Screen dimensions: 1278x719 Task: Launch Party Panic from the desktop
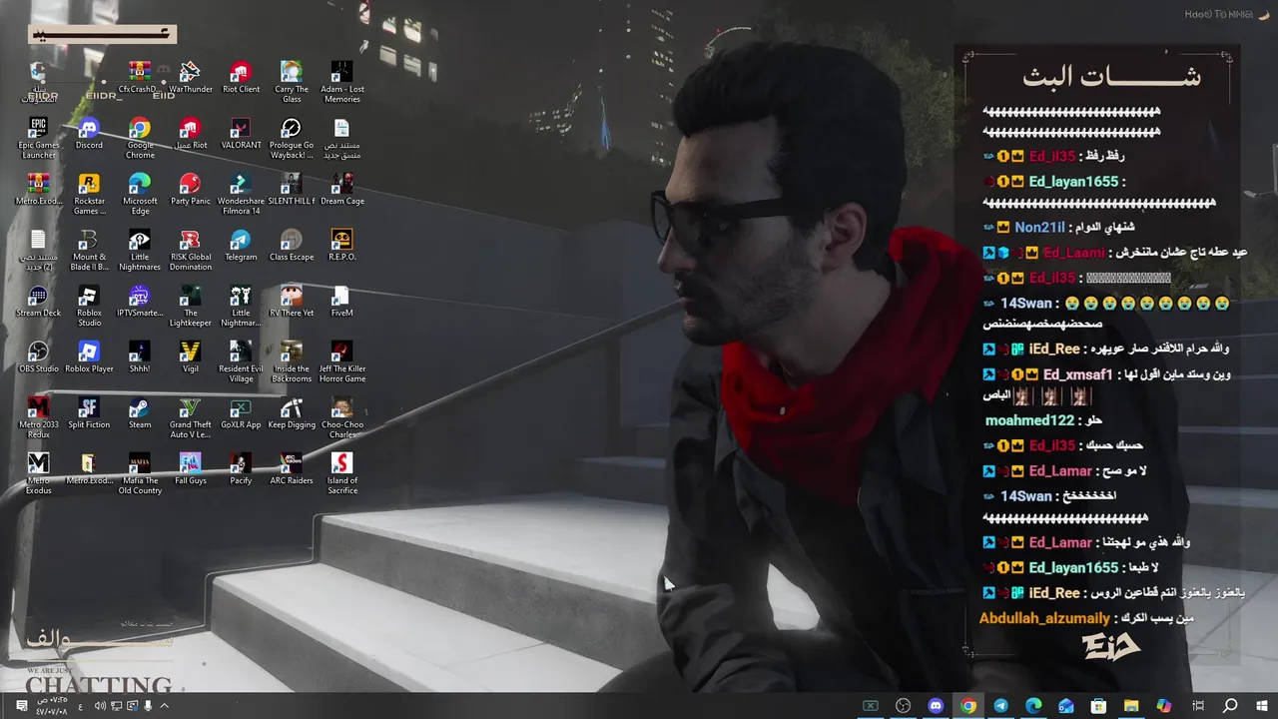[190, 190]
